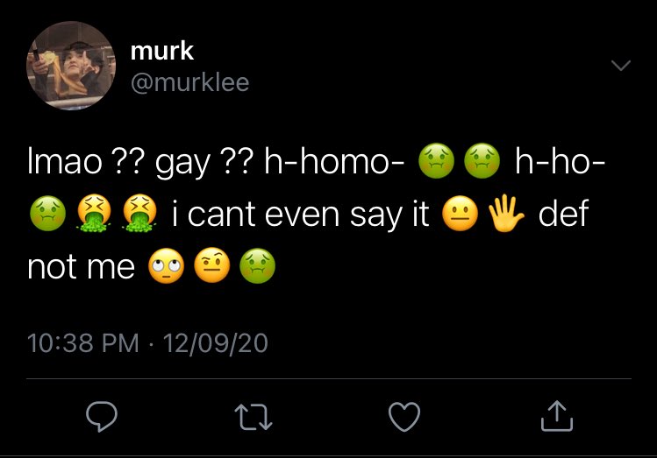The height and width of the screenshot is (458, 657).
Task: Retweet this post using the arrows icon
Action: point(254,417)
